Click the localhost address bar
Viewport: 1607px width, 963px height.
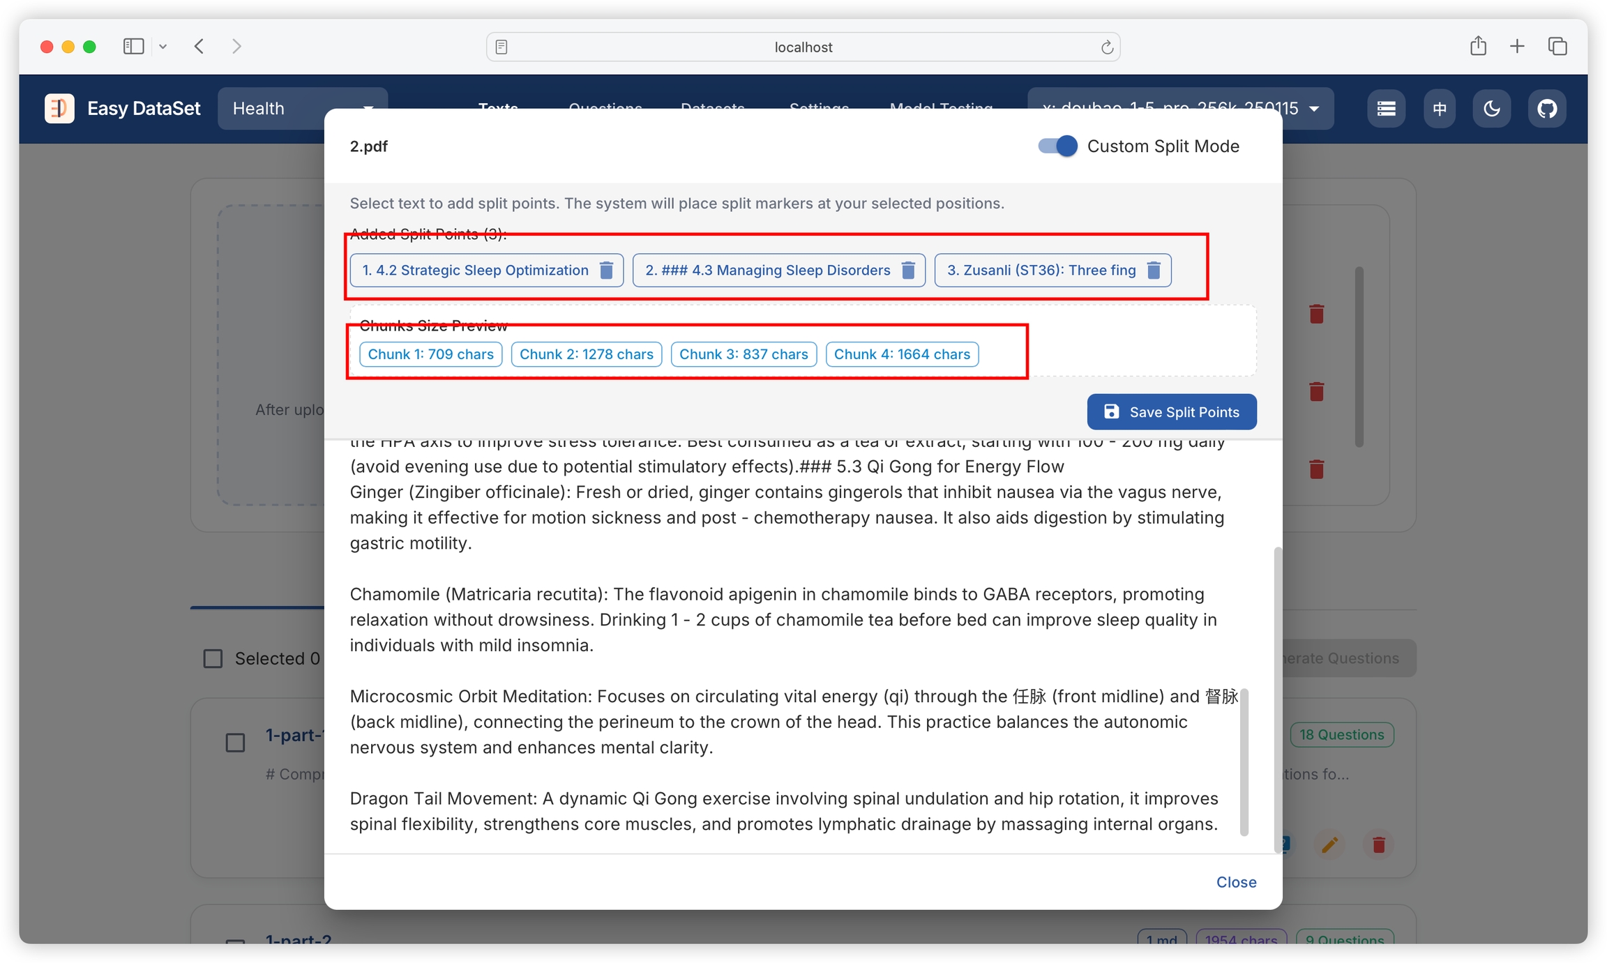803,47
